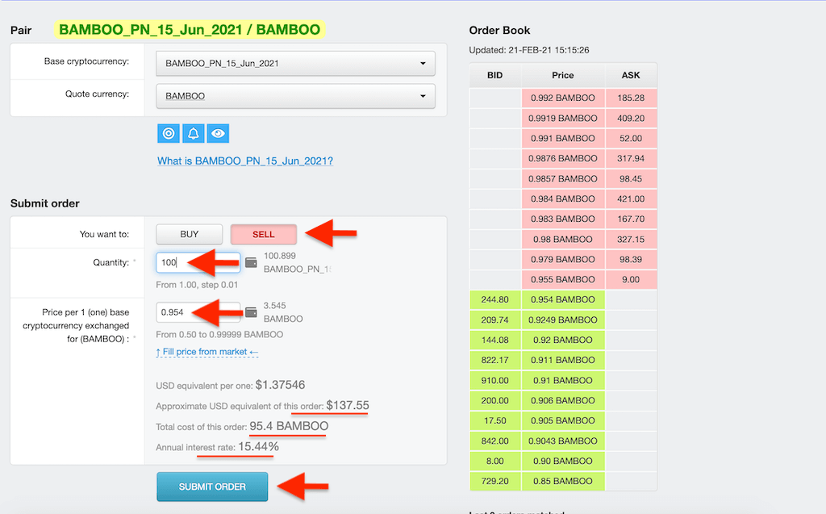
Task: Click ask amount 409.20
Action: [x=631, y=118]
